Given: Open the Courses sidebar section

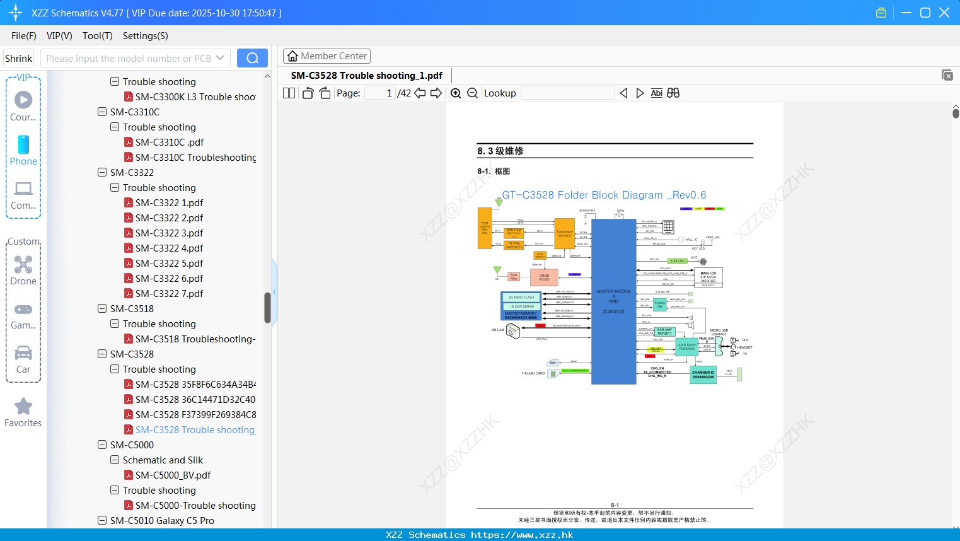Looking at the screenshot, I should tap(23, 106).
